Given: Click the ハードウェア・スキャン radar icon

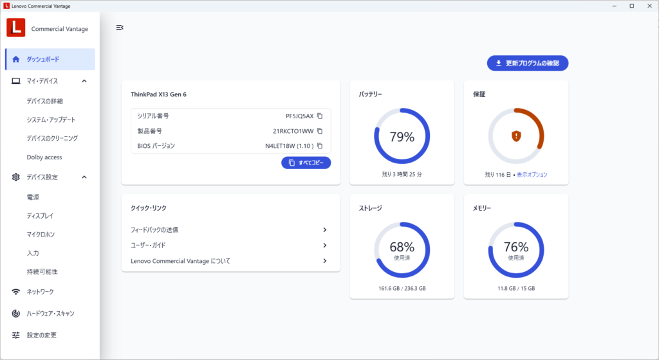Looking at the screenshot, I should click(x=16, y=314).
